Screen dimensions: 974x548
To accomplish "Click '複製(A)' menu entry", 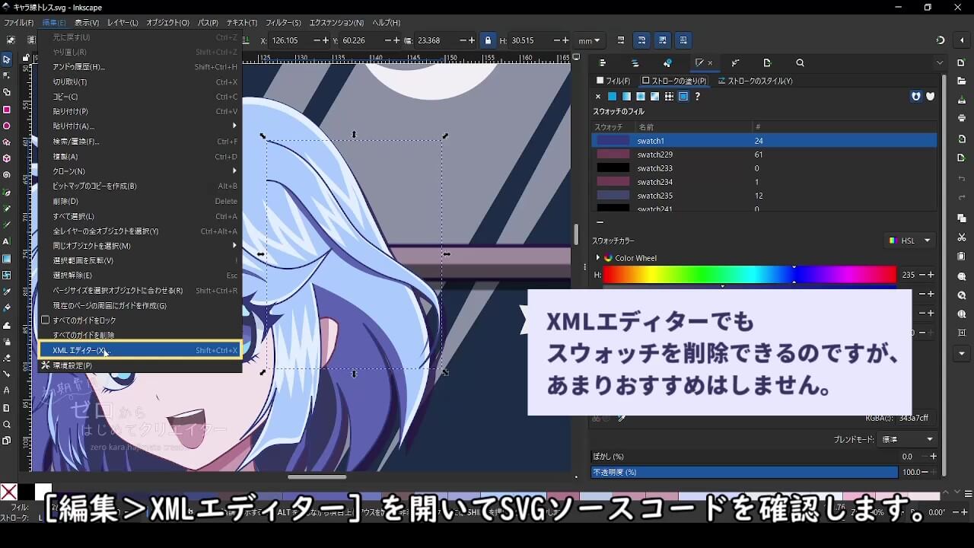I will (140, 157).
